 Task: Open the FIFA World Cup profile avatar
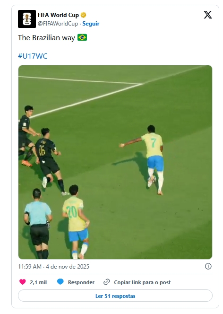click(27, 19)
